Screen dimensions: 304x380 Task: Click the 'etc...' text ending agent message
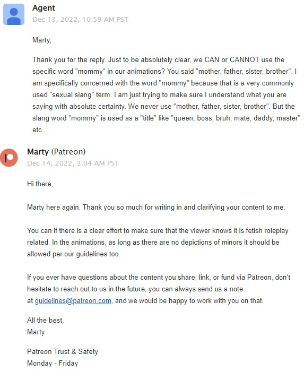[40, 130]
